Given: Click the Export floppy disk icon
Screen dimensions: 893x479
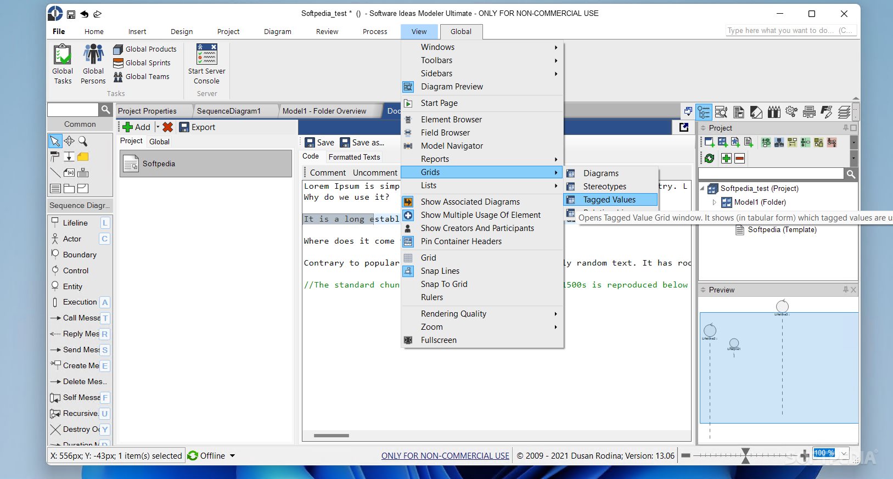Looking at the screenshot, I should coord(184,127).
